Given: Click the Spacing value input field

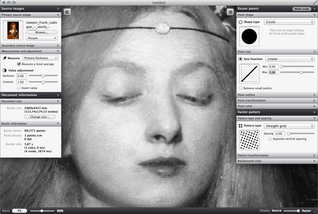Looking at the screenshot, I should click(280, 133).
